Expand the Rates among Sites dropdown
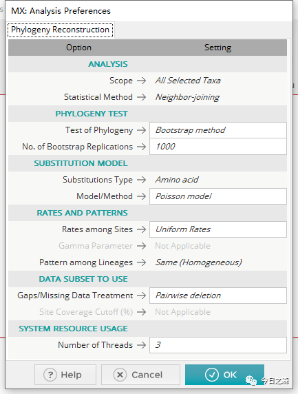The image size is (298, 394). point(218,229)
